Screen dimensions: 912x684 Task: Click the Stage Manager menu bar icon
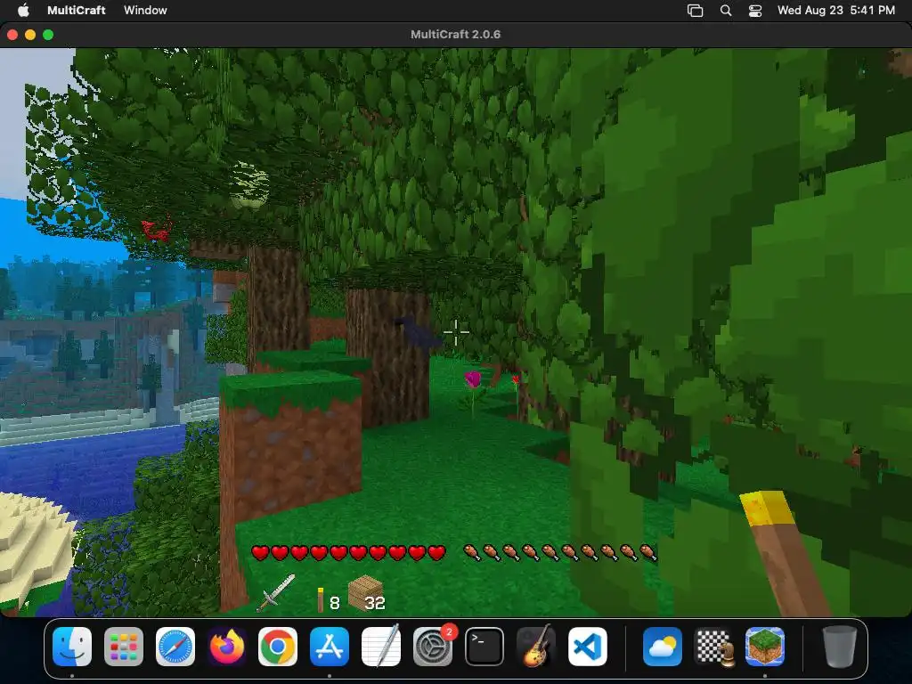[695, 11]
